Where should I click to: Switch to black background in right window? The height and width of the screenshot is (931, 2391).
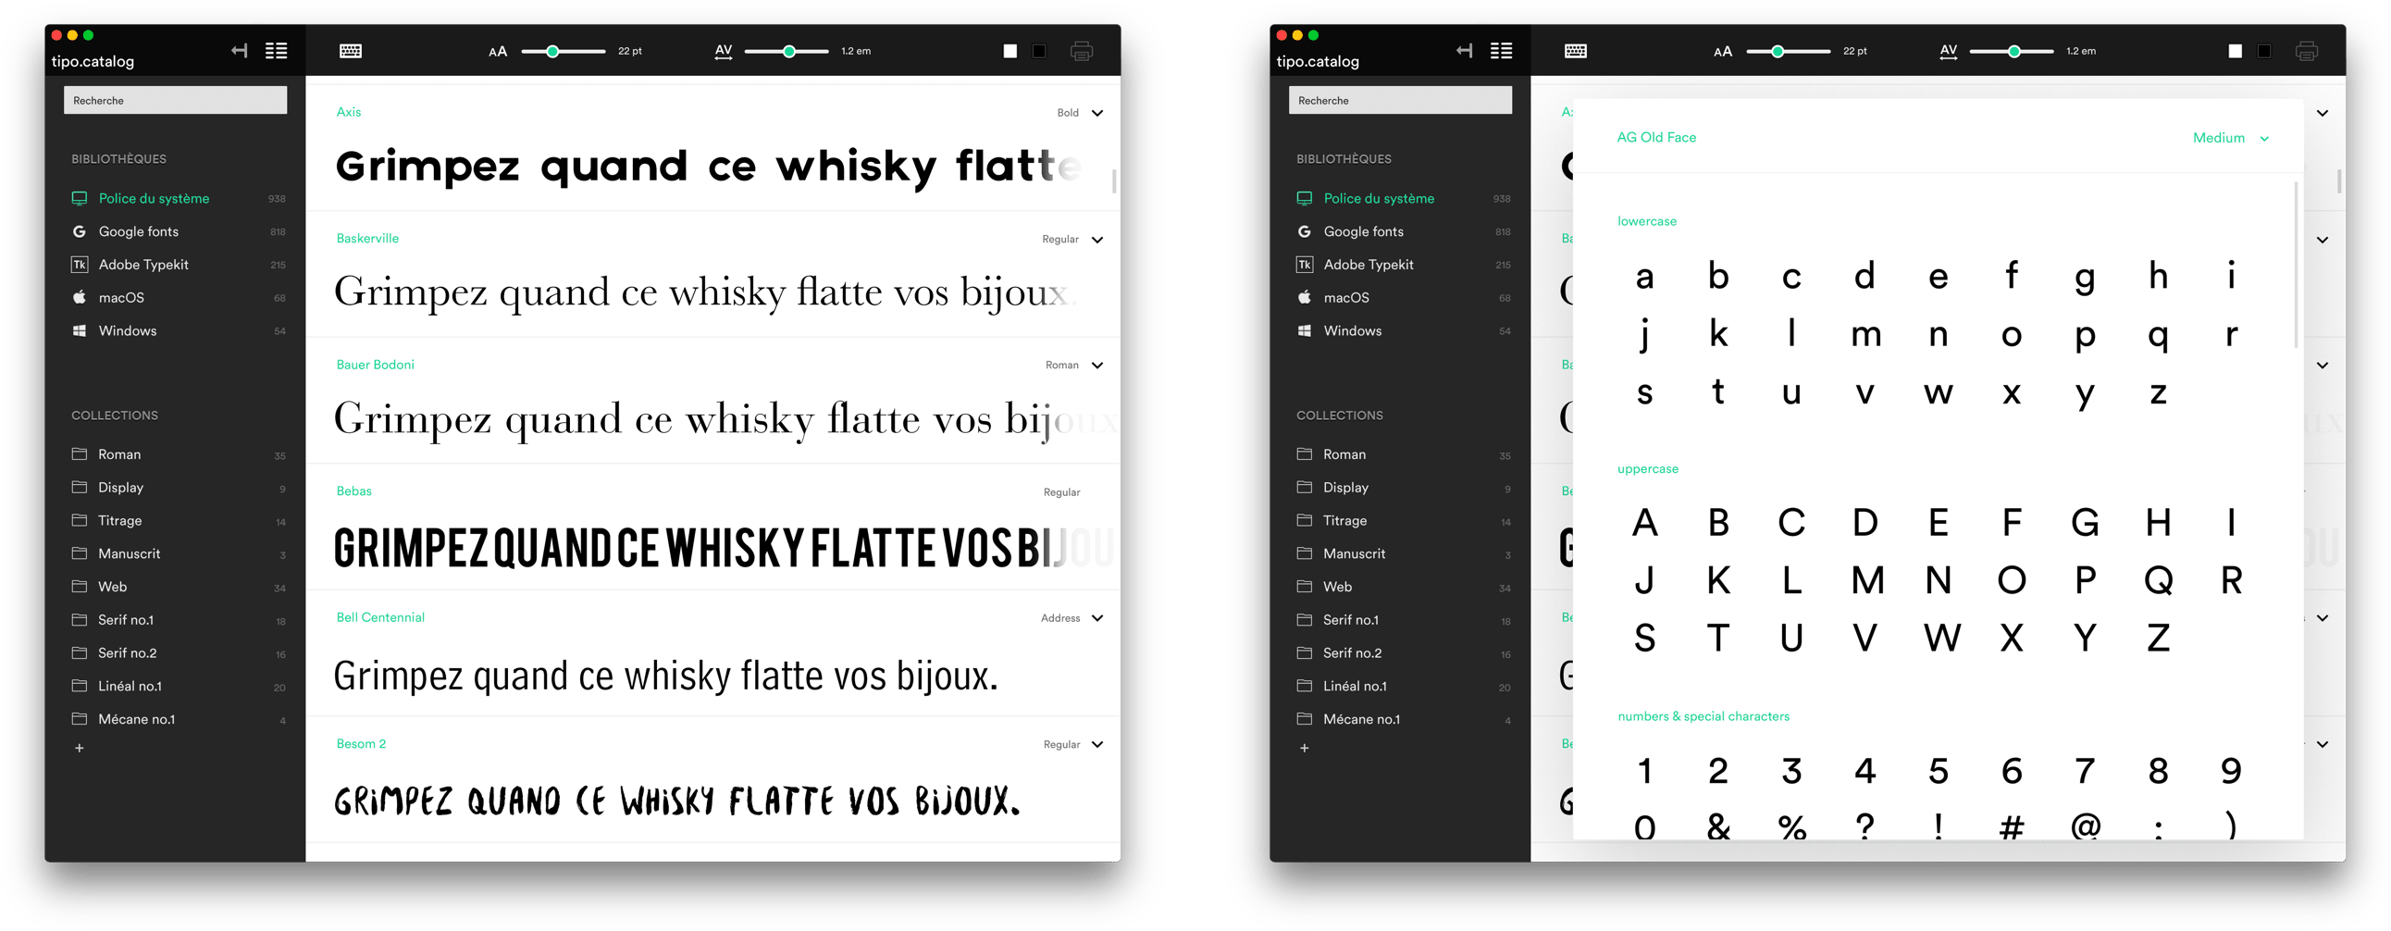[2265, 51]
